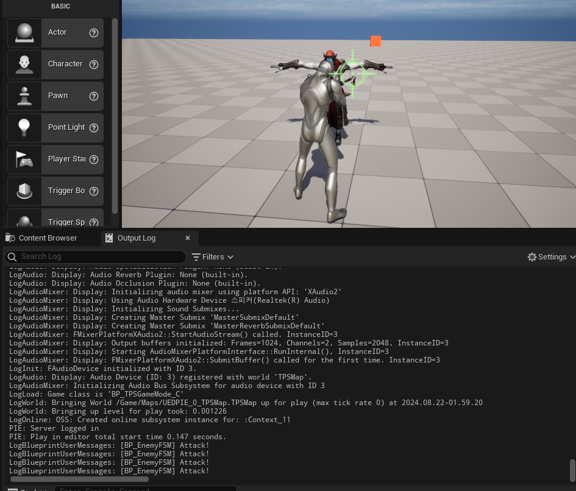The width and height of the screenshot is (576, 491).
Task: Close the Output Log tab
Action: (188, 238)
